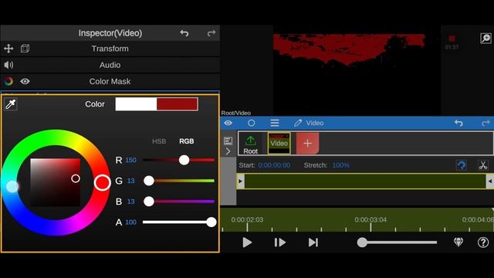Open the zoom magnifier in the preview
Image resolution: width=494 pixels, height=278 pixels.
tap(486, 39)
